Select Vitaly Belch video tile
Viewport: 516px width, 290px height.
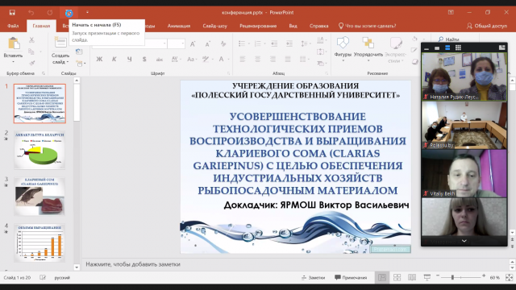click(464, 174)
